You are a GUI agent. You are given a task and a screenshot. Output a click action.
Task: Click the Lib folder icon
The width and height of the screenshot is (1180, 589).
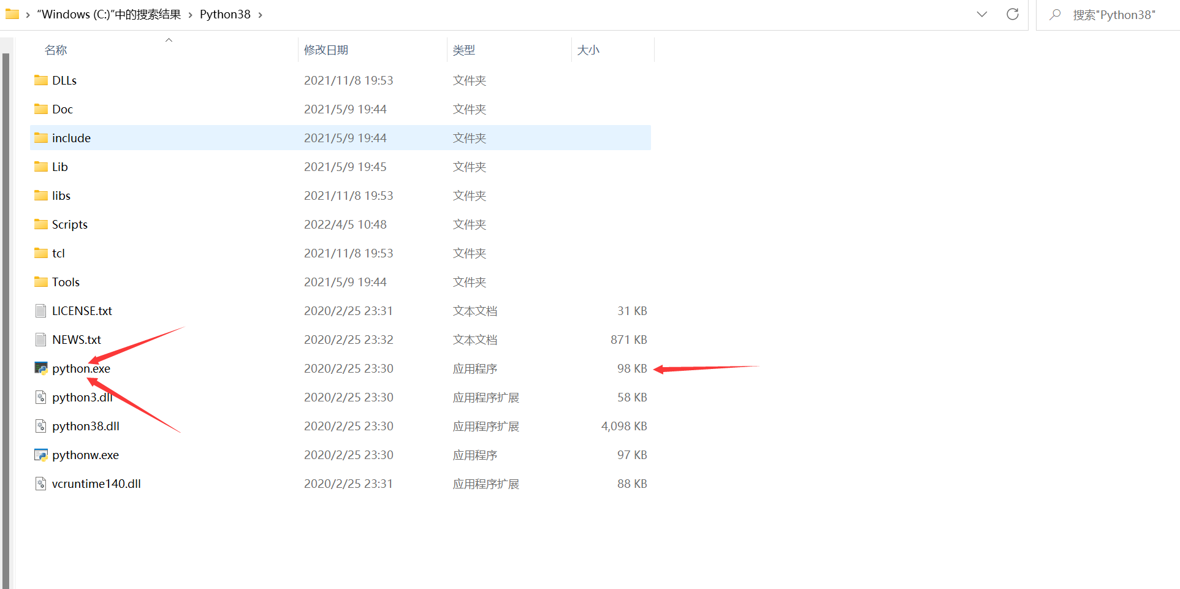point(41,167)
